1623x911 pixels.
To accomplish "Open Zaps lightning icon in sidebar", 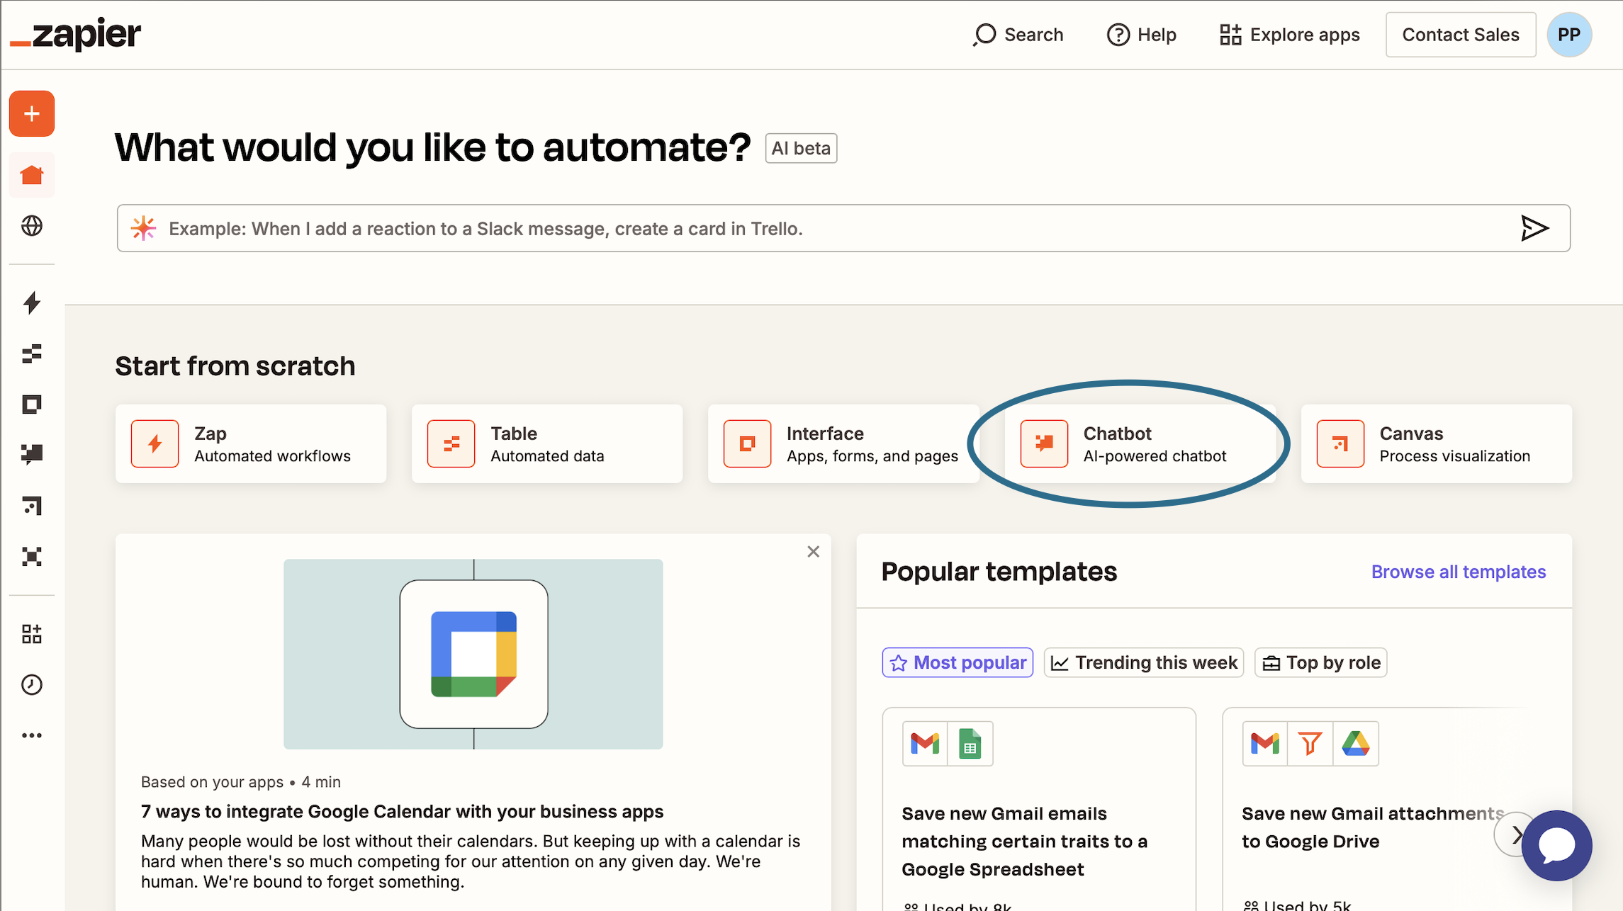I will (32, 302).
